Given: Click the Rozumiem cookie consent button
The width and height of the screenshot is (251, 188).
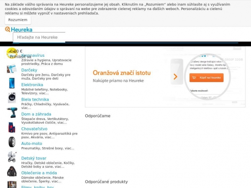Looking at the screenshot, I should (x=18, y=20).
